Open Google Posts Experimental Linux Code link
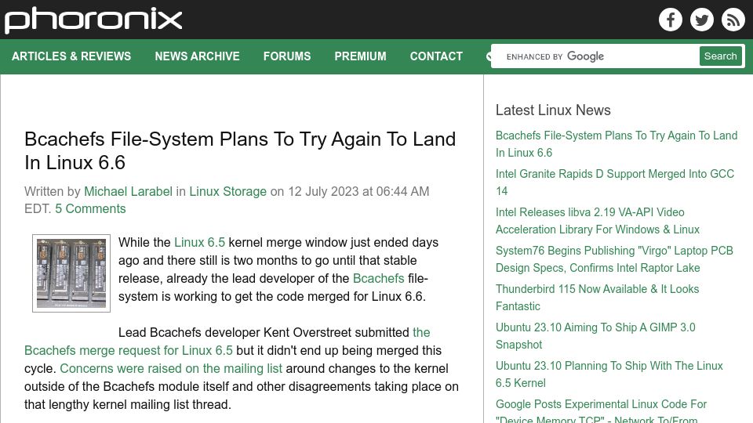This screenshot has height=423, width=753. tap(602, 411)
